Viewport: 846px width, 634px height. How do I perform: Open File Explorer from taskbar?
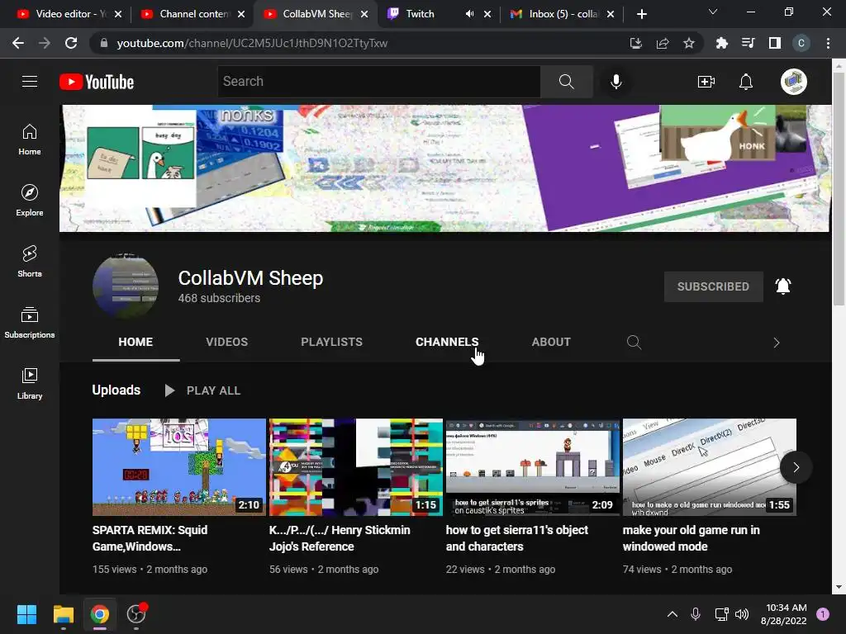63,614
